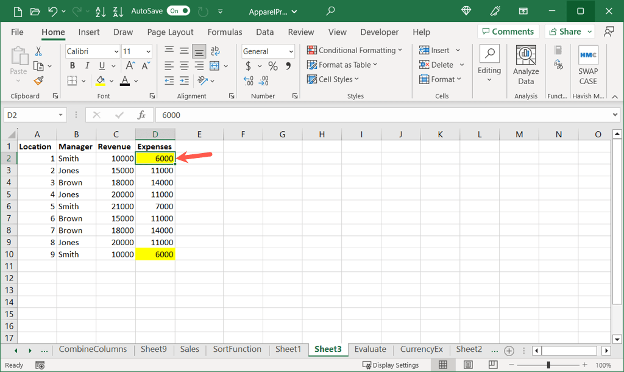This screenshot has height=372, width=624.
Task: Toggle italic formatting
Action: click(87, 66)
